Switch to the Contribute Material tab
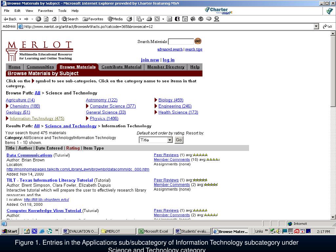The width and height of the screenshot is (336, 252). coord(121,67)
